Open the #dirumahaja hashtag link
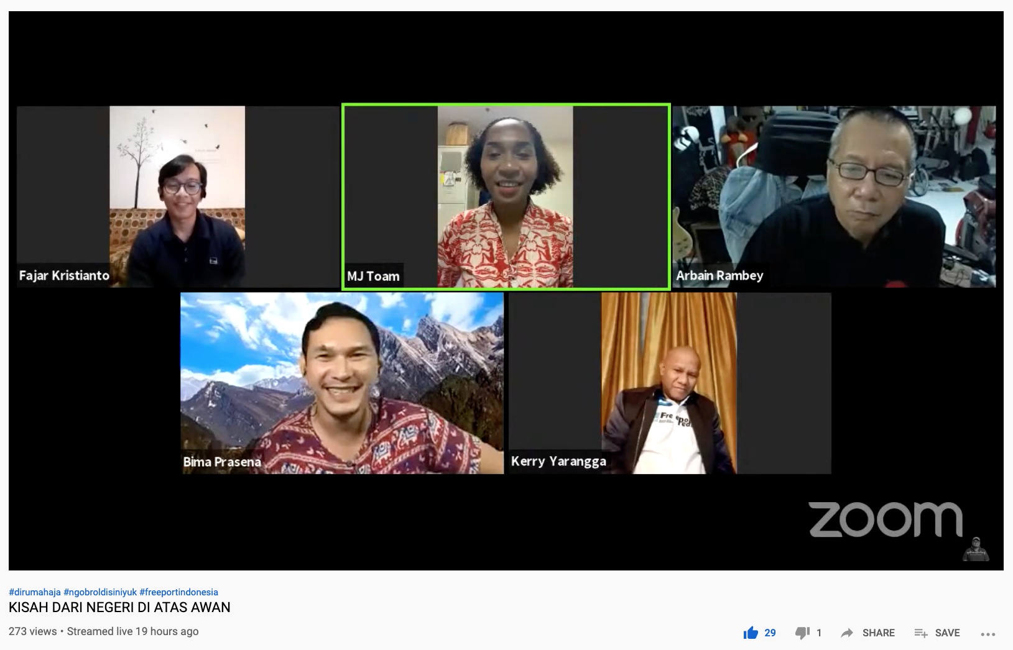The width and height of the screenshot is (1013, 650). click(35, 592)
